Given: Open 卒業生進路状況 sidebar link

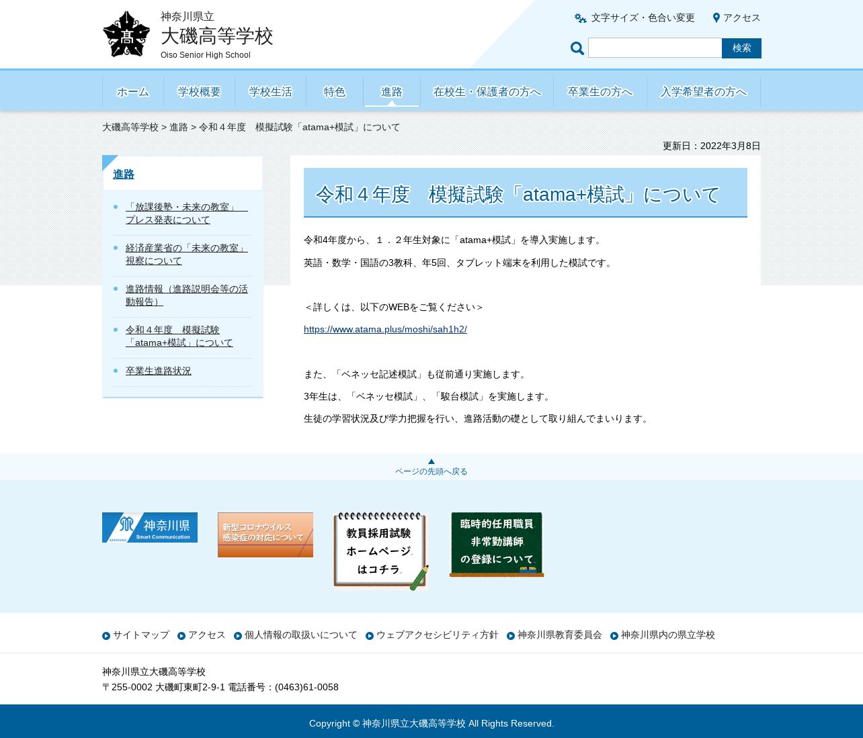Looking at the screenshot, I should point(159,371).
